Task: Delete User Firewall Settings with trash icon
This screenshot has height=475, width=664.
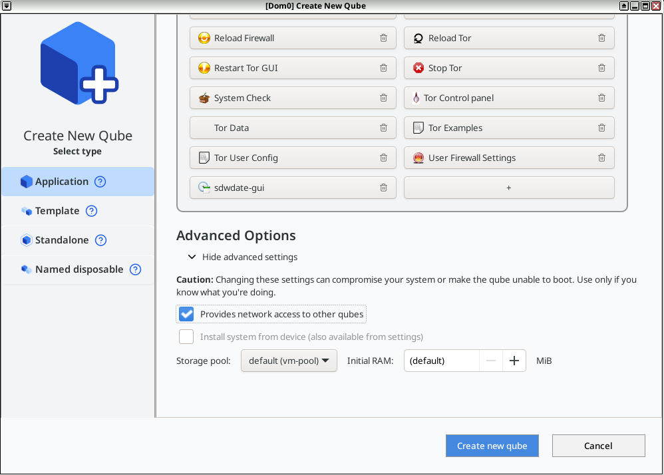Action: [601, 158]
